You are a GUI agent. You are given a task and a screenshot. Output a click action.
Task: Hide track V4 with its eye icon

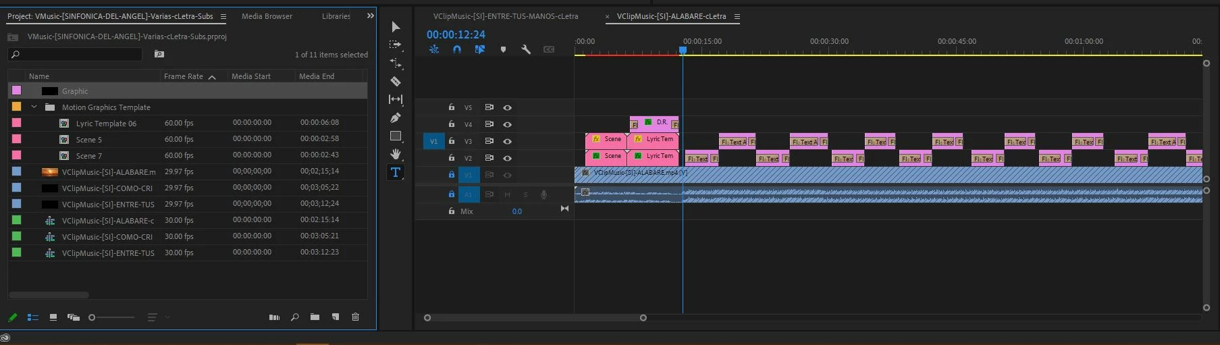click(507, 124)
